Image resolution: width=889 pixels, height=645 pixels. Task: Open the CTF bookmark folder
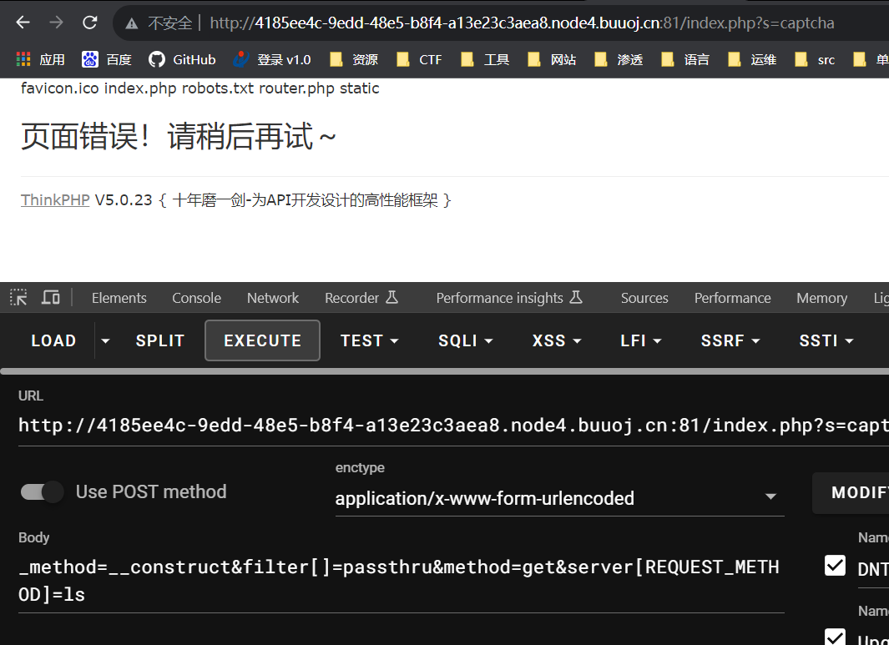[419, 59]
